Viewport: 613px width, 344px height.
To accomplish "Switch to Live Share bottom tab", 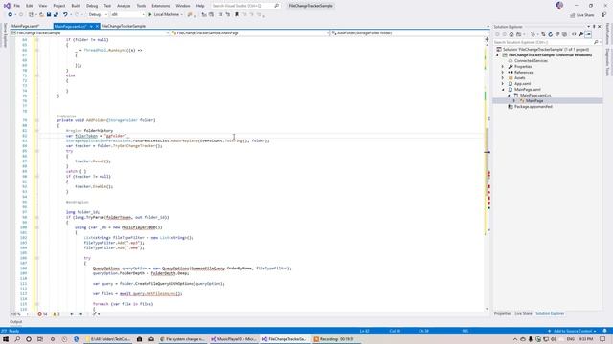I will [523, 313].
